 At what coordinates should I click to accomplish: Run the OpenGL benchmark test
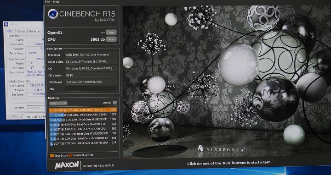pos(111,33)
